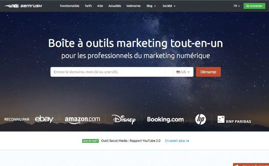Open the Webinaires menu item
The height and width of the screenshot is (166, 269).
click(x=133, y=6)
